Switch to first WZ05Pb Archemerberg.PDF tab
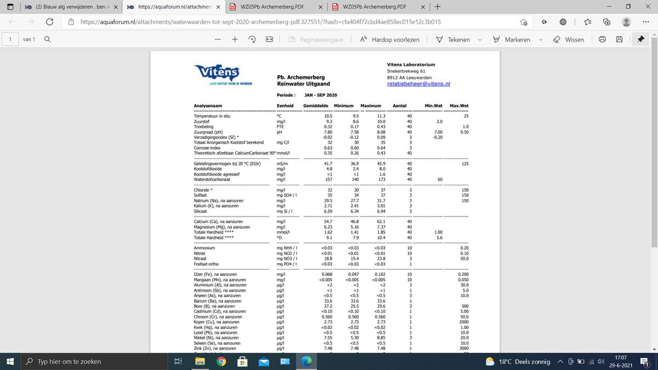Viewport: 658px width, 370px height. click(x=276, y=7)
